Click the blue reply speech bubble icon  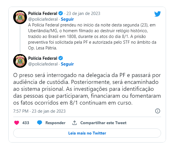click(x=40, y=123)
